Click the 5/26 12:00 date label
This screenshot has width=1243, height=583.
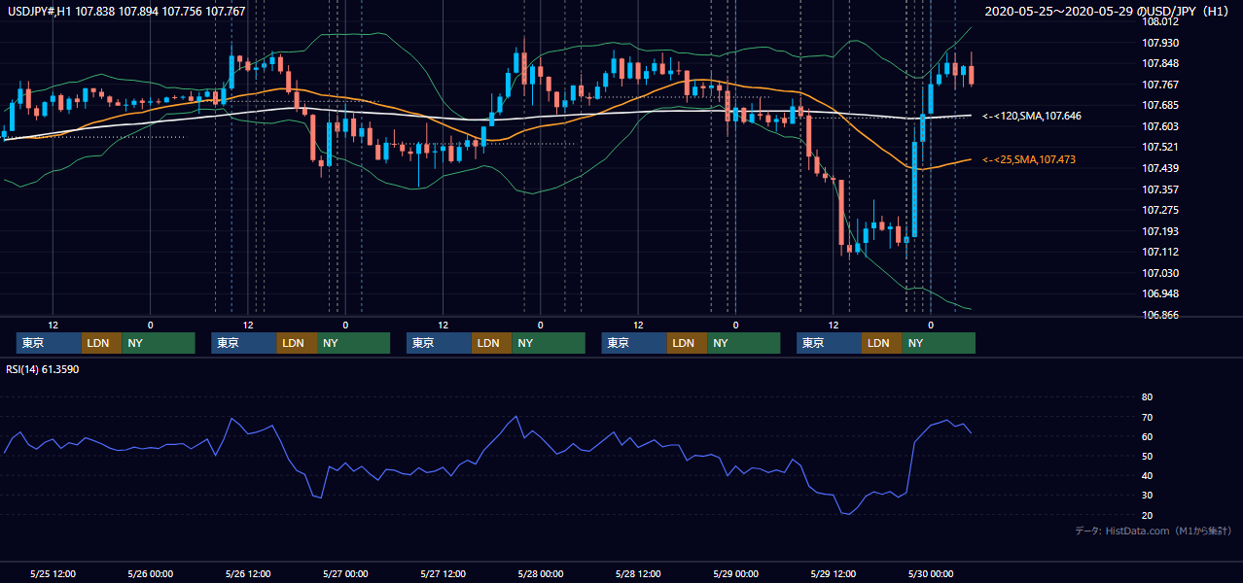pos(248,573)
